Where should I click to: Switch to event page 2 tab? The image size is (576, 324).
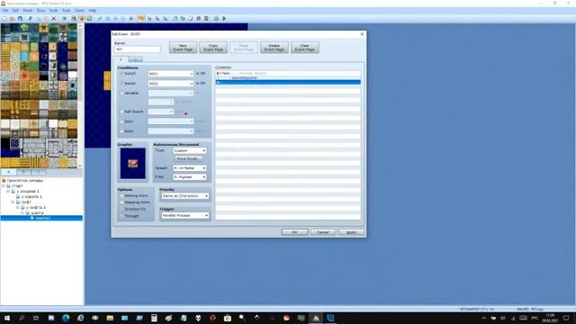tap(135, 59)
